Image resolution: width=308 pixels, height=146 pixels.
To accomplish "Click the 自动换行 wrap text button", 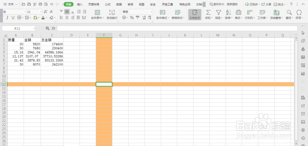I will point(112,14).
